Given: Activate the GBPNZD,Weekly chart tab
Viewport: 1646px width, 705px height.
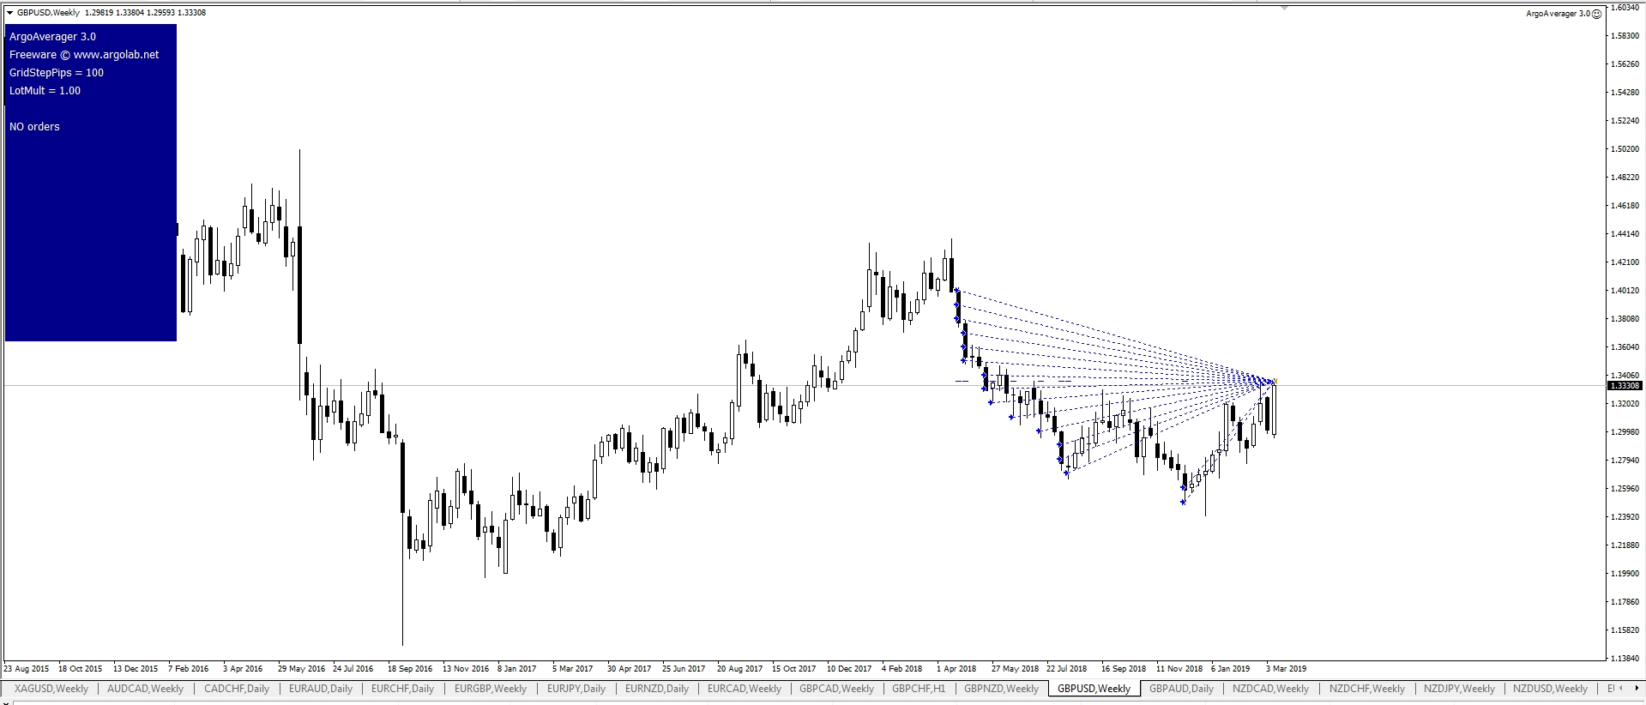Looking at the screenshot, I should pos(1001,689).
